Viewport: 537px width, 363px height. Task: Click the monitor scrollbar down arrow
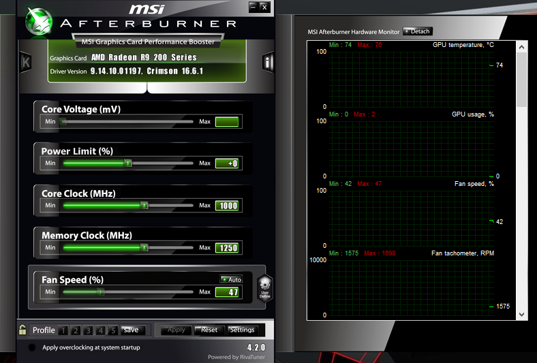pos(521,315)
